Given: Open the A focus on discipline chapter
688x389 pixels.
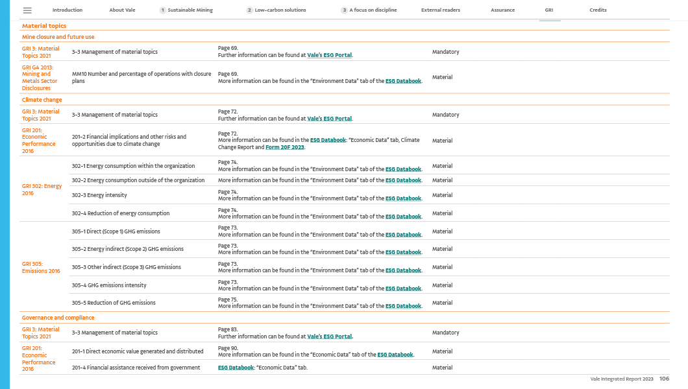Looking at the screenshot, I should coord(373,10).
